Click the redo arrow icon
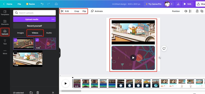 pyautogui.click(x=48, y=4)
